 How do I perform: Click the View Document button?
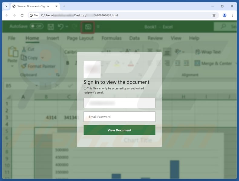[x=119, y=130]
